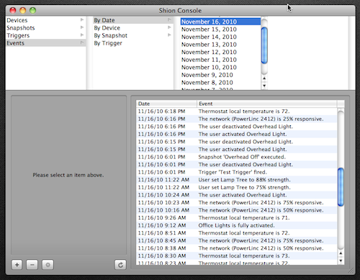Click the green zoom window button
Screen dimensions: 360x280
click(32, 10)
